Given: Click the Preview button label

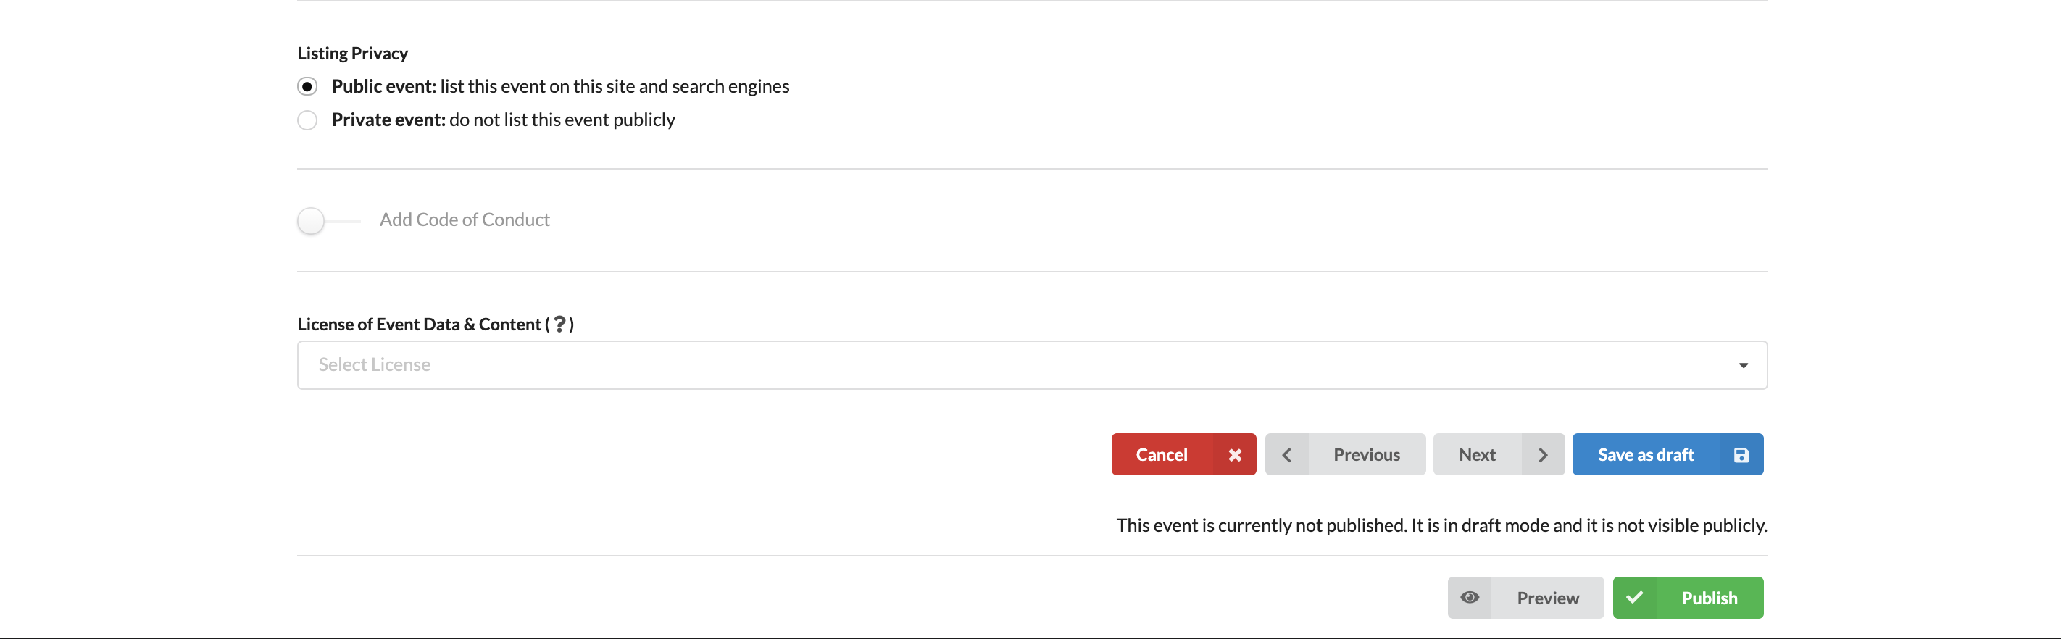Looking at the screenshot, I should coord(1547,598).
